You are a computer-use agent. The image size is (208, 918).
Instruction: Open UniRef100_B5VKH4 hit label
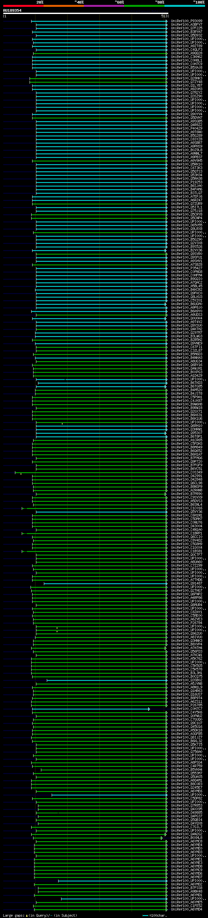click(x=187, y=770)
